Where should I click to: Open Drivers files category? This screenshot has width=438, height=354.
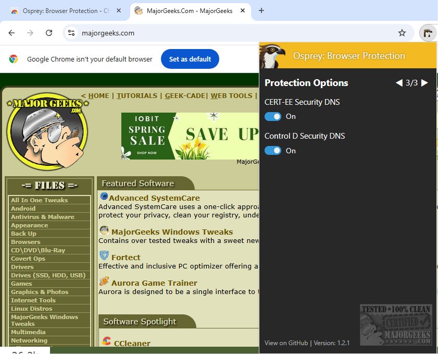(22, 267)
